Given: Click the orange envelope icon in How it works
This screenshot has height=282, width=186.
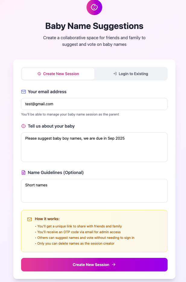Looking at the screenshot, I should pos(30,219).
